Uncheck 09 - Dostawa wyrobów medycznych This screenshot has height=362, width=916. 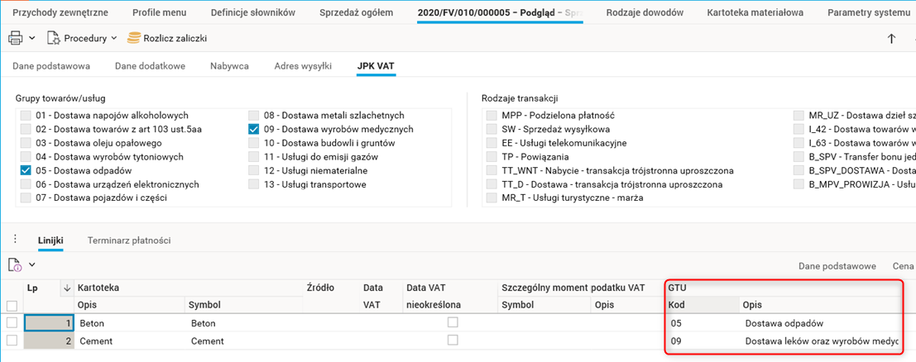pyautogui.click(x=254, y=129)
